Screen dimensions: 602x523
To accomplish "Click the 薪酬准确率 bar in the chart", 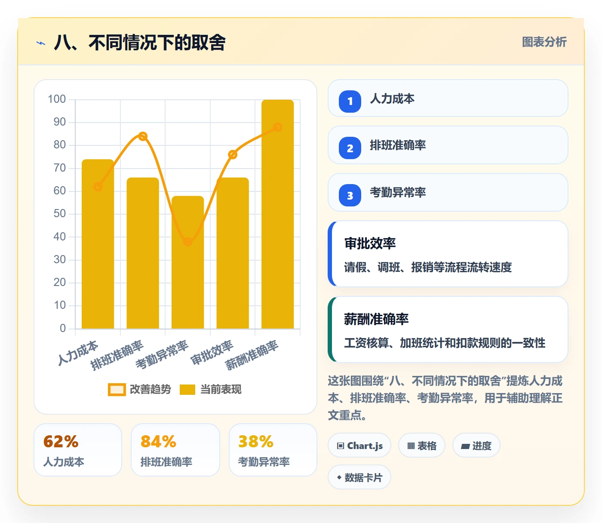I will pyautogui.click(x=278, y=214).
